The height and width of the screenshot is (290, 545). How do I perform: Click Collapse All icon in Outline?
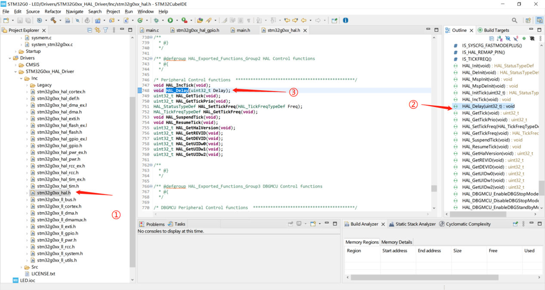tap(492, 38)
